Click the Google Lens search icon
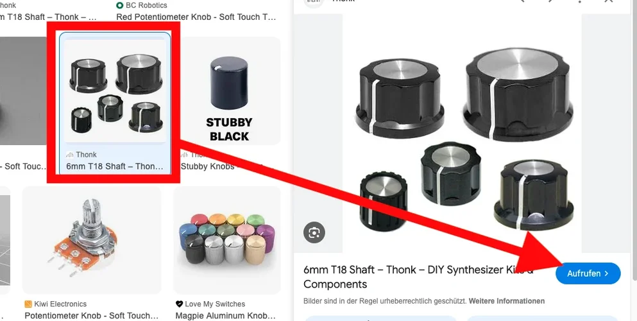 pos(314,233)
